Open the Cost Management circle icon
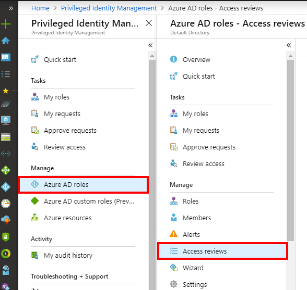Image resolution: width=307 pixels, height=290 pixels. (x=6, y=254)
